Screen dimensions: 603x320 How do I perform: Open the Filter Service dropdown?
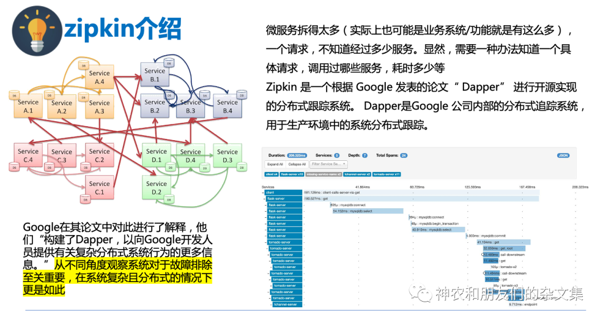(x=328, y=164)
